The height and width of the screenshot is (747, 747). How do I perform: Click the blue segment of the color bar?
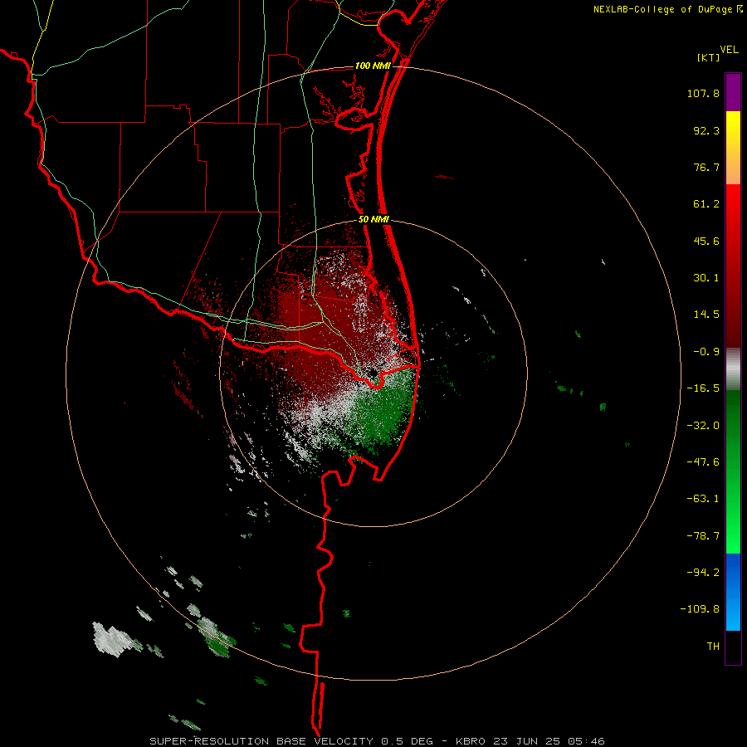733,592
